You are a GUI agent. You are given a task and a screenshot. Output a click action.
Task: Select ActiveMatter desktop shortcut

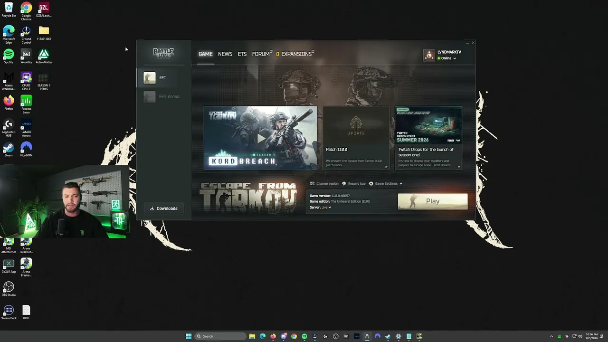(44, 57)
